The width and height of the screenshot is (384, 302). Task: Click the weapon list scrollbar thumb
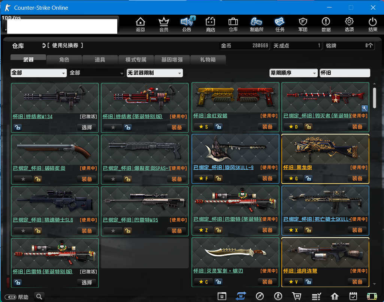coord(374,98)
